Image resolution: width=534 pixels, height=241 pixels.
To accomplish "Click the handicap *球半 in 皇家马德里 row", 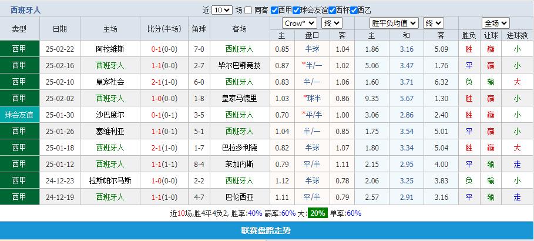I will point(312,99).
